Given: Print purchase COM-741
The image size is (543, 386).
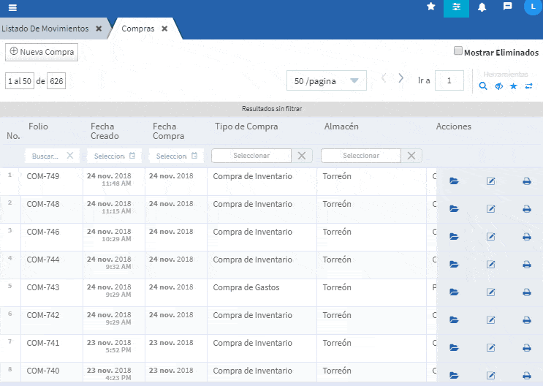Looking at the screenshot, I should [x=527, y=347].
